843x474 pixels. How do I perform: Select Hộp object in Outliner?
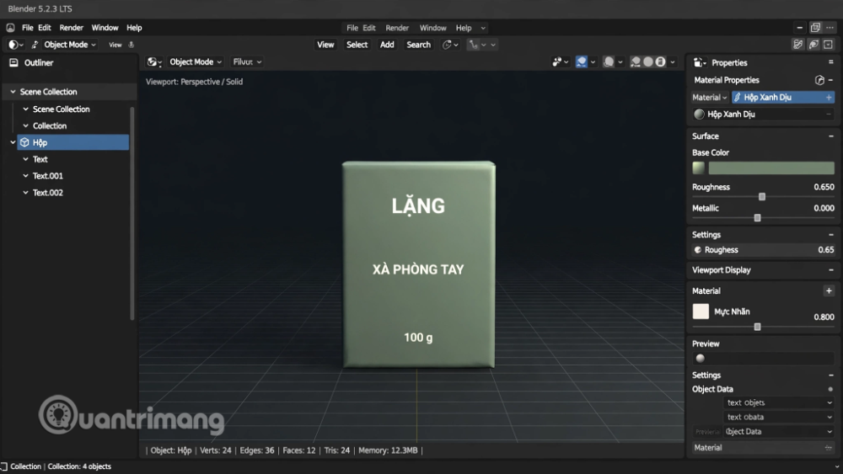tap(73, 142)
